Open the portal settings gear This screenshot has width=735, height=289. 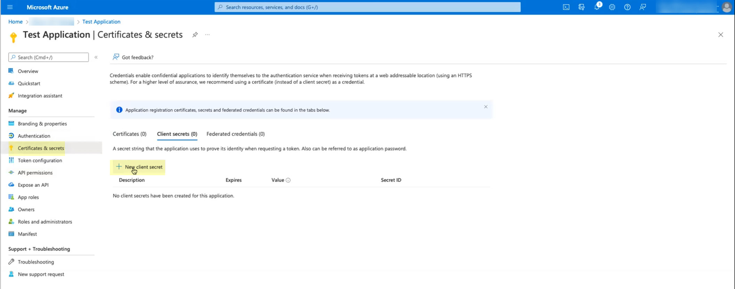[x=612, y=7]
